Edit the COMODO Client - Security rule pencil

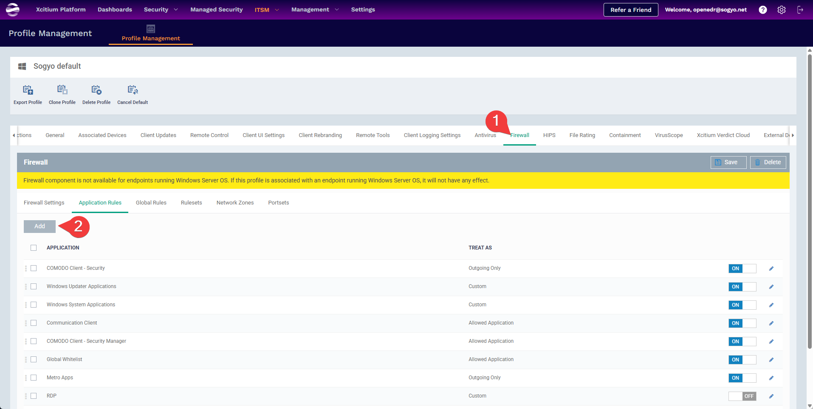771,269
